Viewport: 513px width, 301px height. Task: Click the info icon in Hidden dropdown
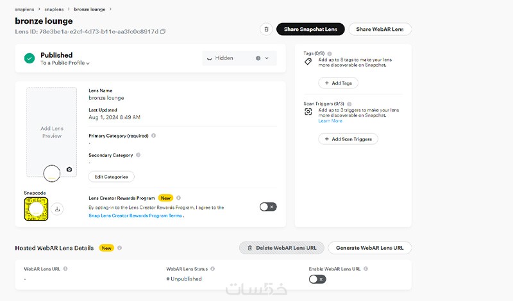click(x=258, y=58)
